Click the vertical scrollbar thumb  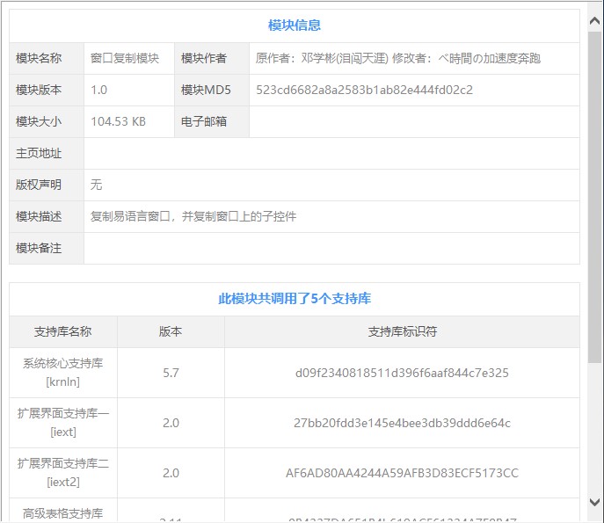point(594,197)
